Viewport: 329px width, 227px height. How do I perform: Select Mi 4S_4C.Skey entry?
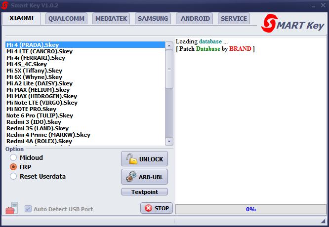pyautogui.click(x=85, y=64)
